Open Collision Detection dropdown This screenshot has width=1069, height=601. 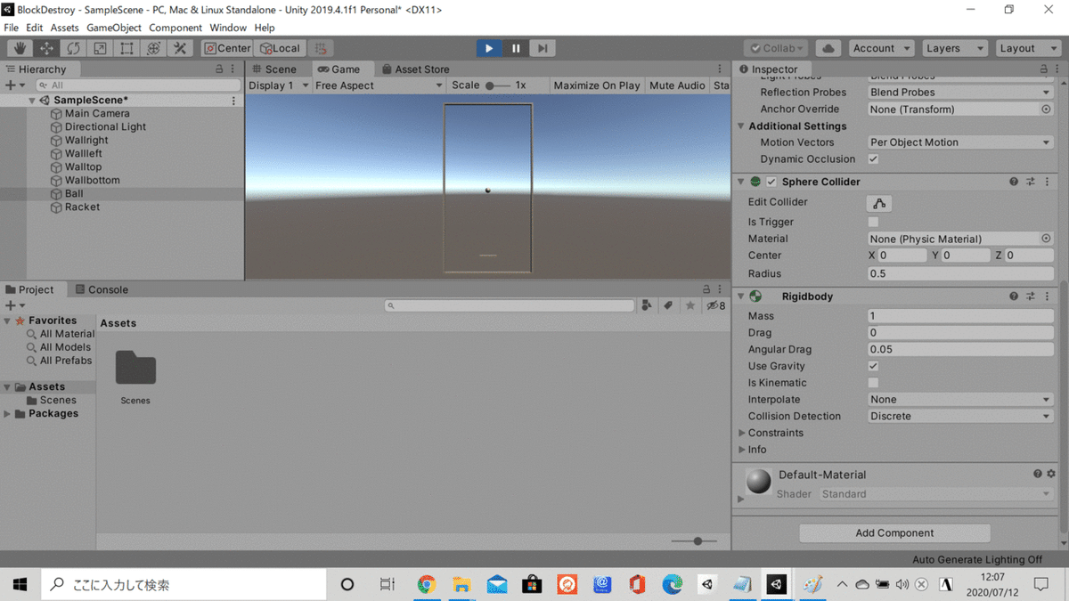click(960, 417)
